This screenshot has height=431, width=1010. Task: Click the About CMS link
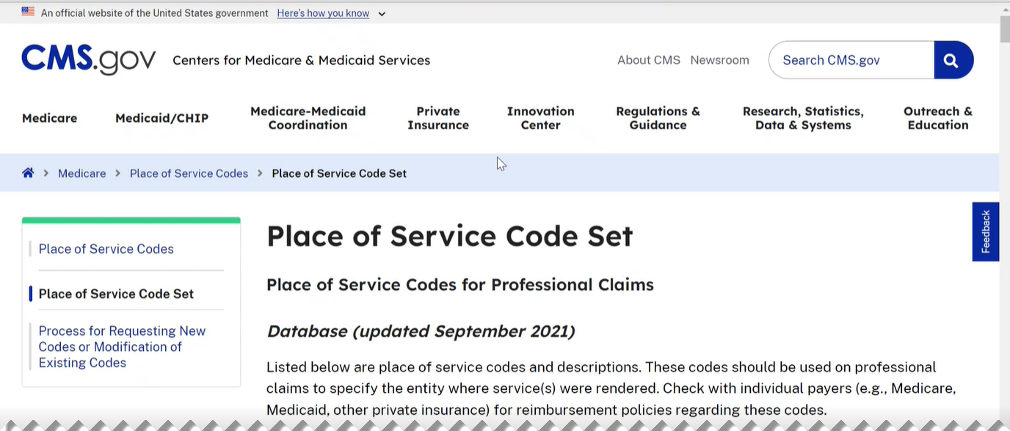coord(648,59)
